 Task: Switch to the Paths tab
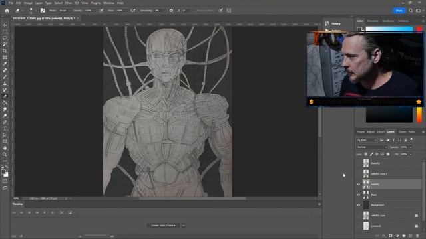click(x=412, y=132)
